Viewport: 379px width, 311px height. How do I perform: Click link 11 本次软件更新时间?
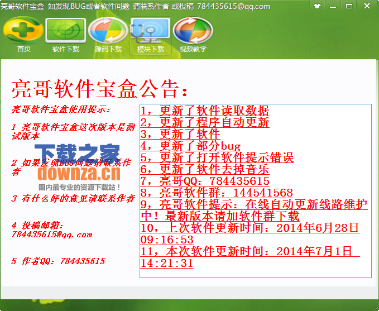coord(250,257)
